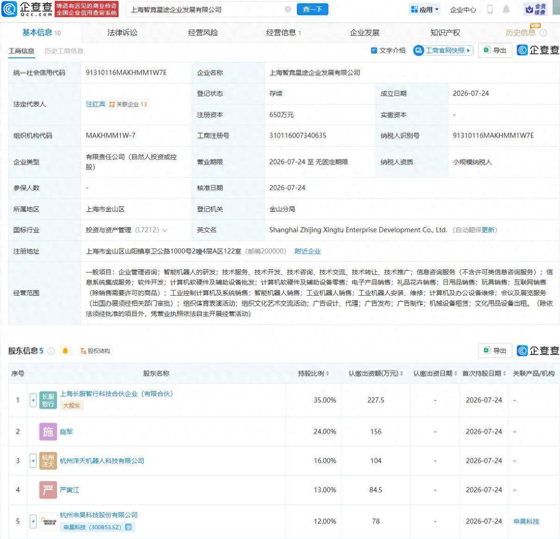
Task: Click stock tag 申昊科技 (300853.SZ)
Action: (92, 527)
